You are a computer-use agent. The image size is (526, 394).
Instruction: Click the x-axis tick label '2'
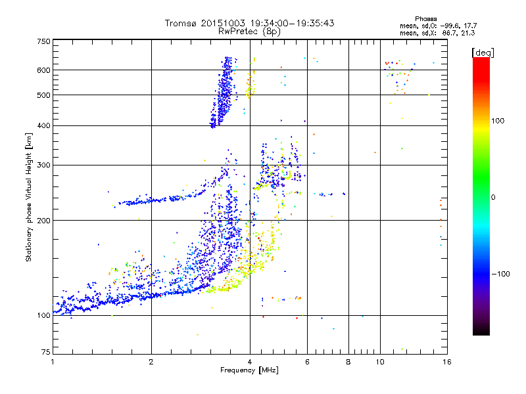click(x=151, y=362)
